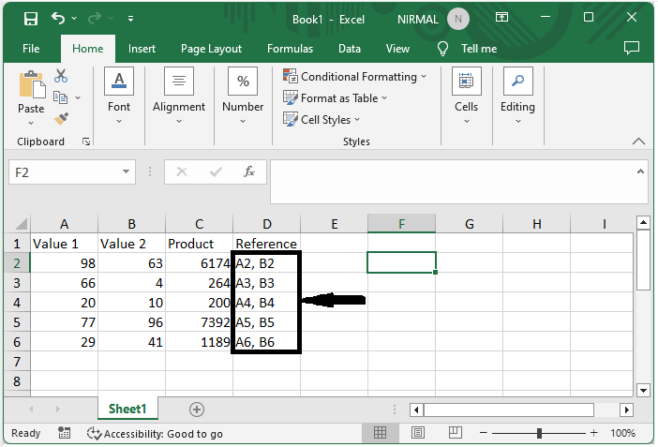Open the Formulas ribbon tab
The width and height of the screenshot is (658, 447).
[x=290, y=49]
